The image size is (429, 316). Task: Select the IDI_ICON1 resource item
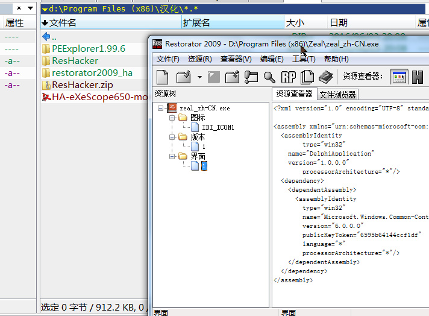[218, 127]
